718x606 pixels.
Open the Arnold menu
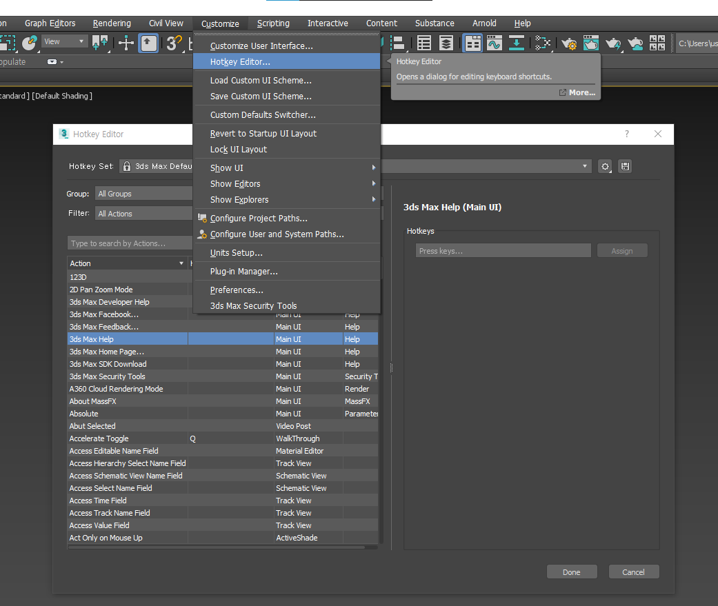pos(484,23)
